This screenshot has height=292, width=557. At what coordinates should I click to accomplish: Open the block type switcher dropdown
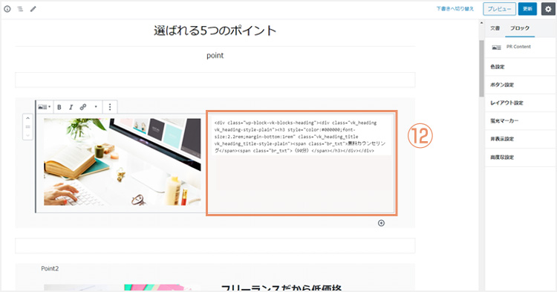point(45,107)
